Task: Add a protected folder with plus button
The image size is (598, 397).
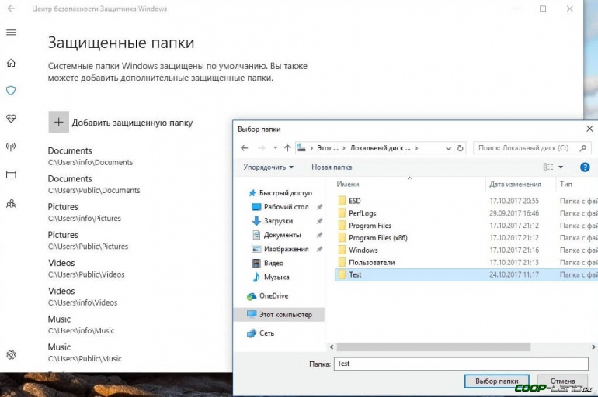Action: 58,122
